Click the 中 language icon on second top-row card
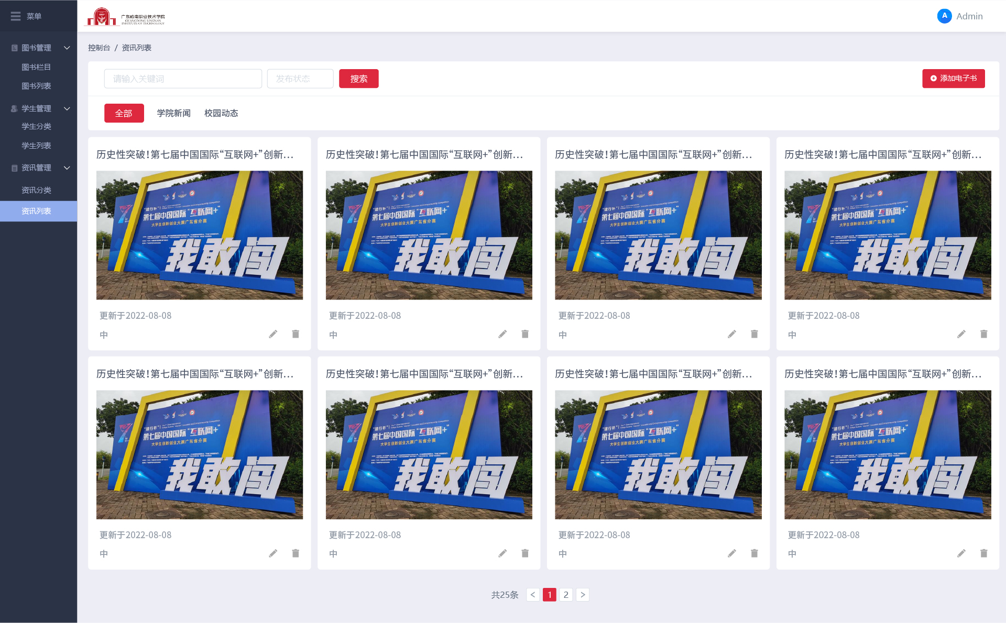The image size is (1006, 623). tap(333, 335)
